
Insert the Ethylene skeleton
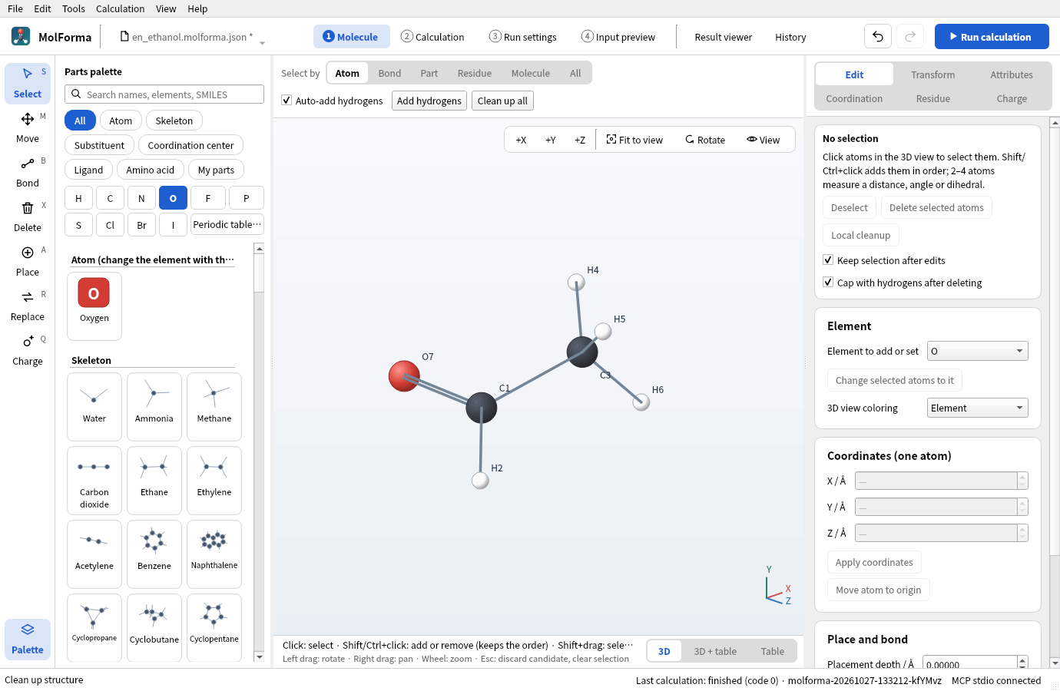point(214,480)
